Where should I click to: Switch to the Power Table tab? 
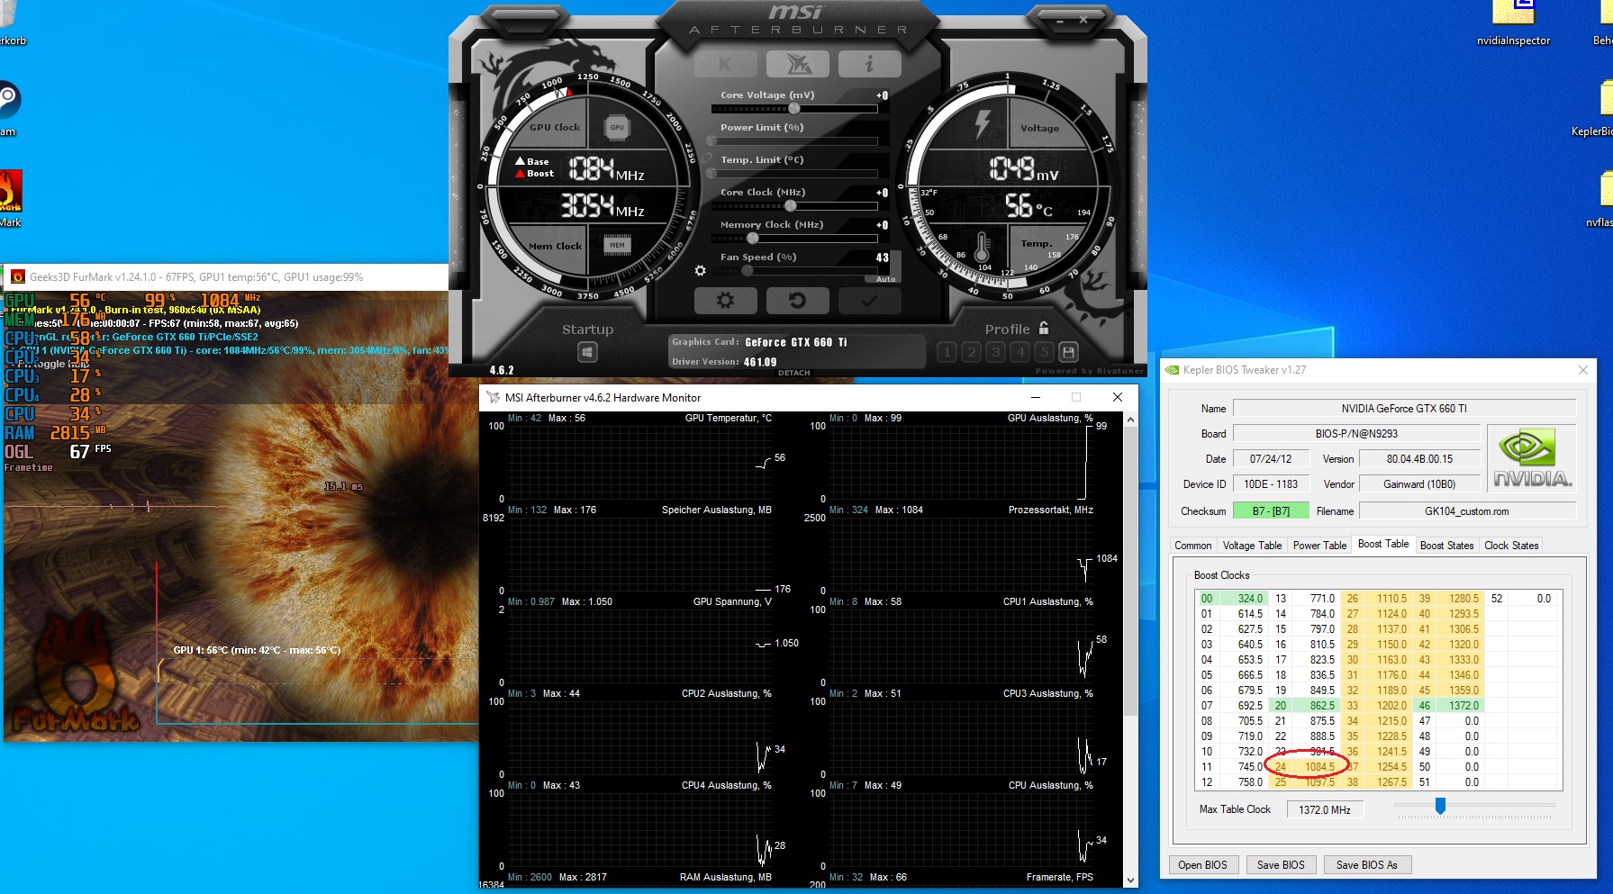[1319, 546]
